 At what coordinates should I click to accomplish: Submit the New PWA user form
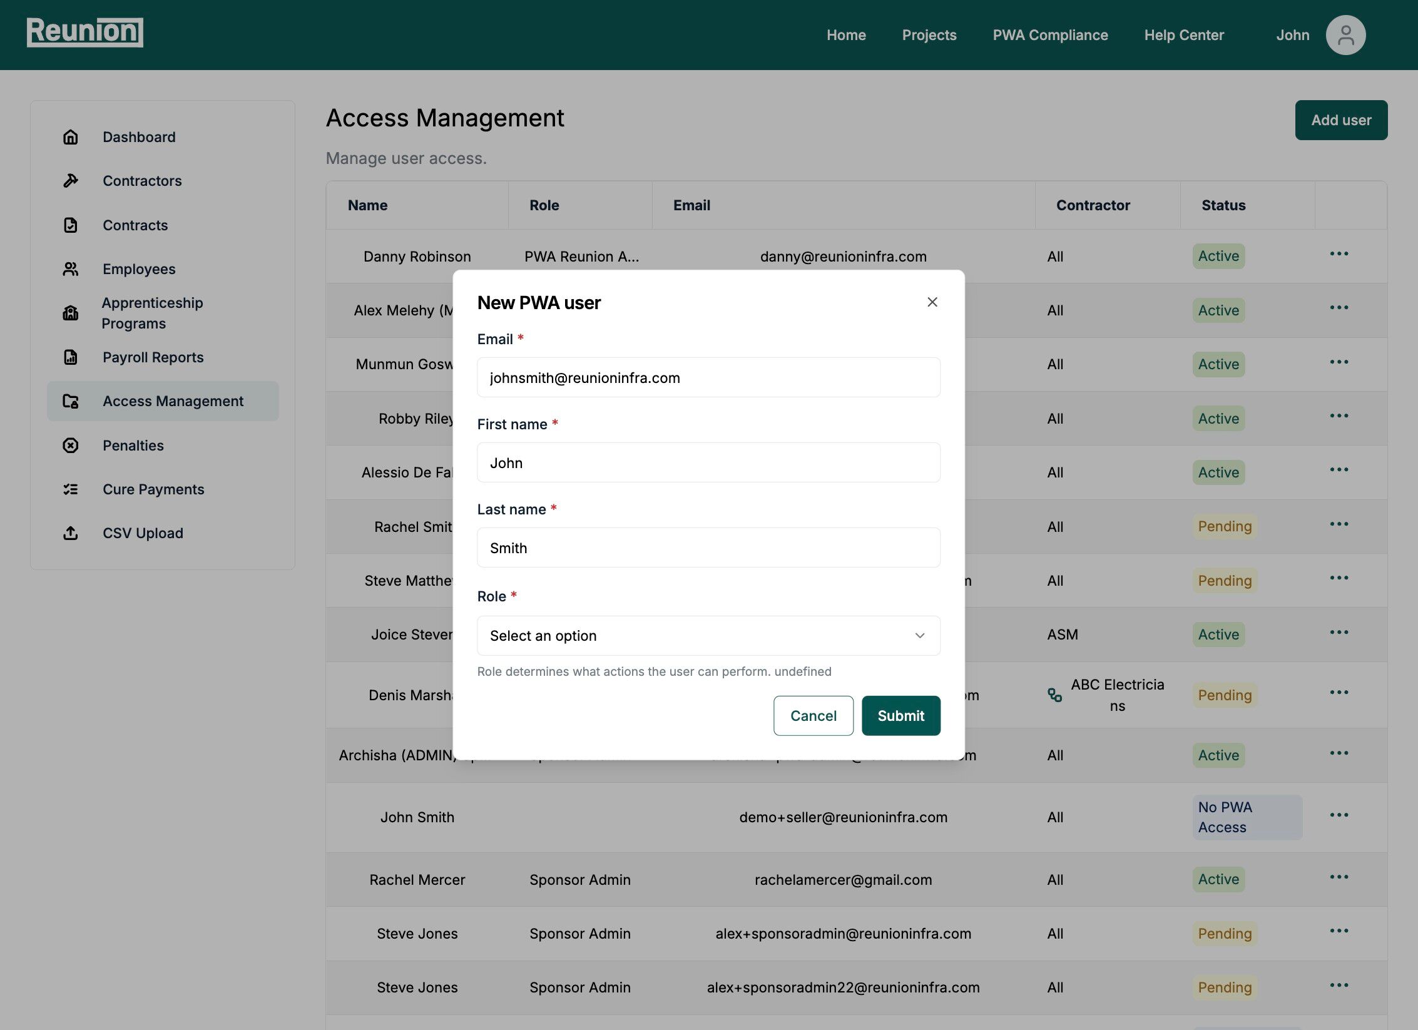(x=900, y=716)
